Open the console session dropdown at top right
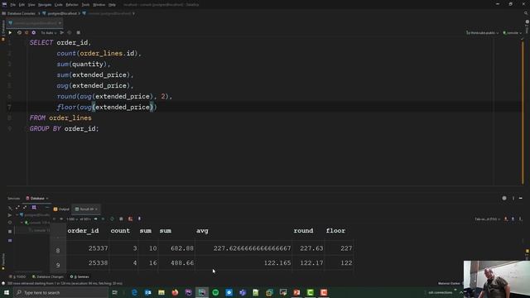The image size is (530, 298). [x=512, y=33]
